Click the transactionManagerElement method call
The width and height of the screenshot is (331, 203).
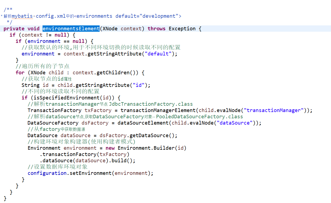158,110
